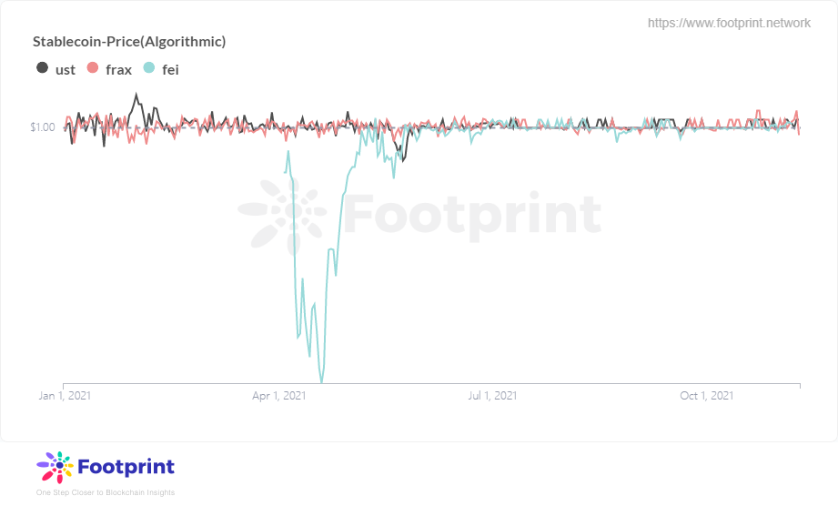
Task: Click the ust price peak in early 2021
Action: pyautogui.click(x=136, y=95)
